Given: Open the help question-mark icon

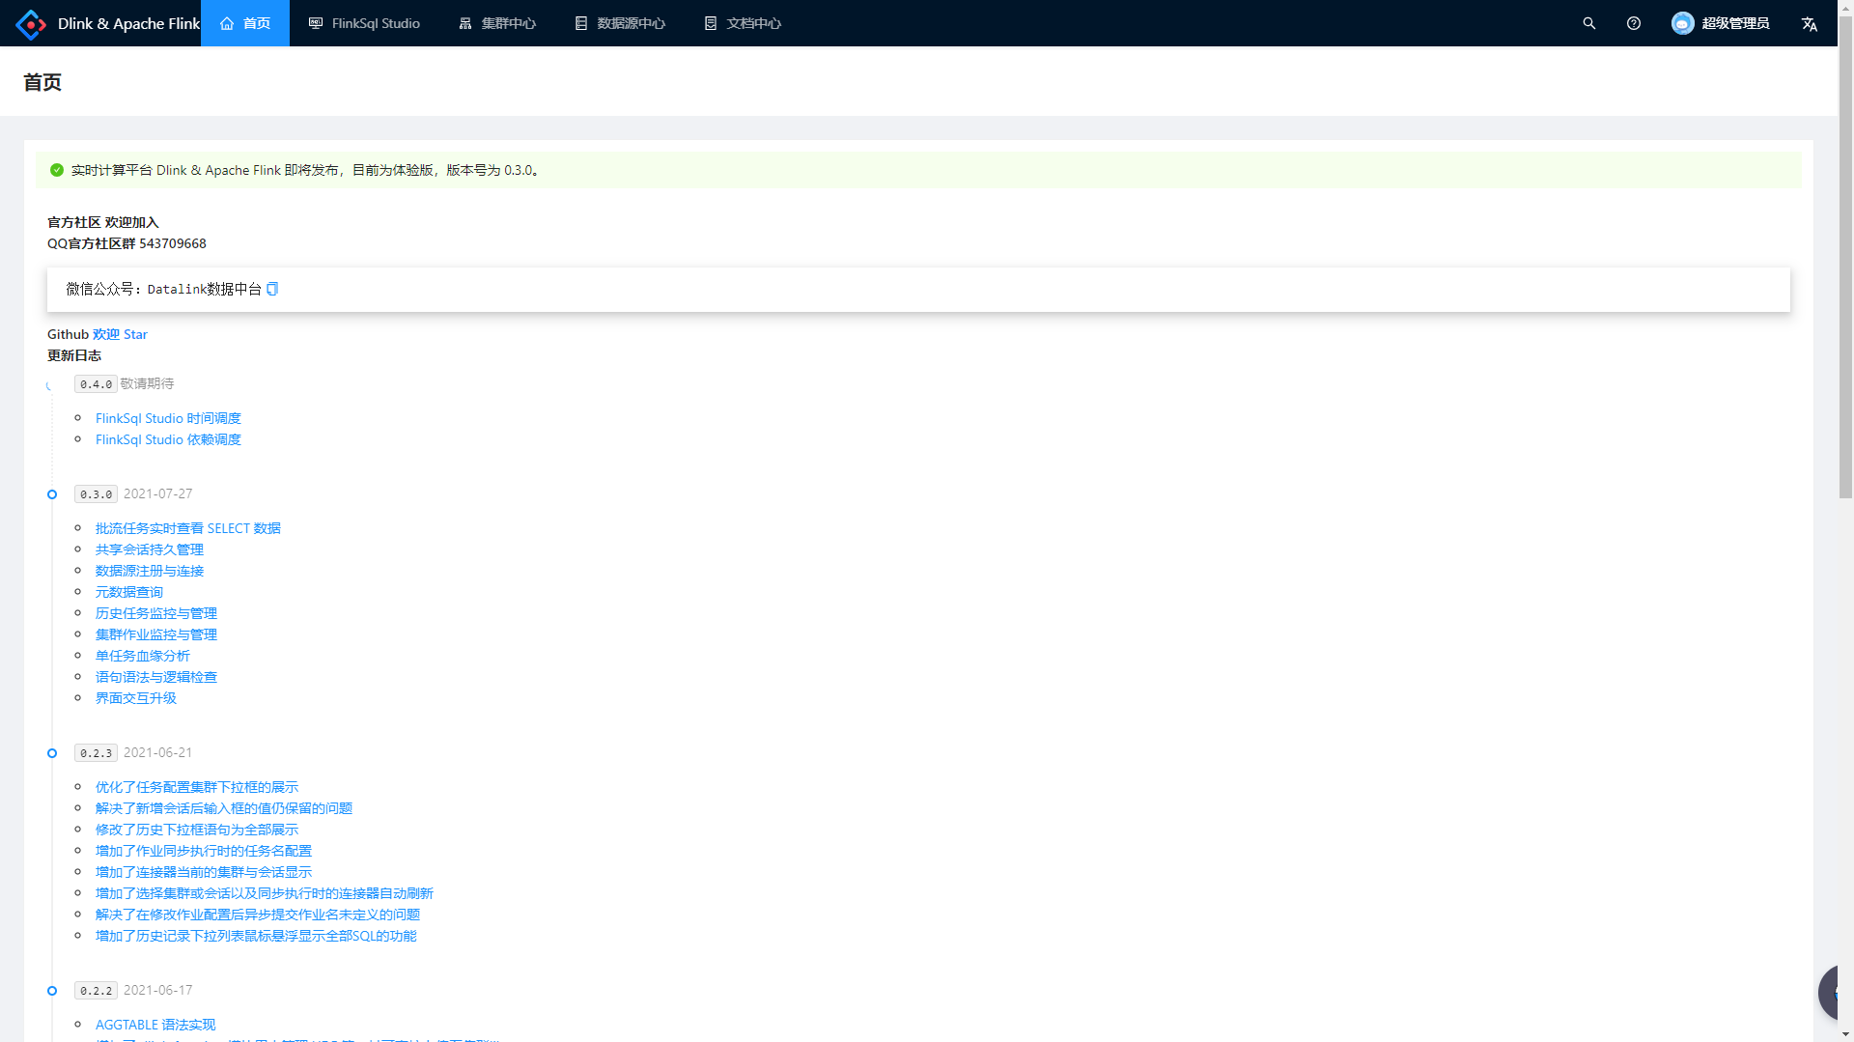Looking at the screenshot, I should click(x=1634, y=23).
